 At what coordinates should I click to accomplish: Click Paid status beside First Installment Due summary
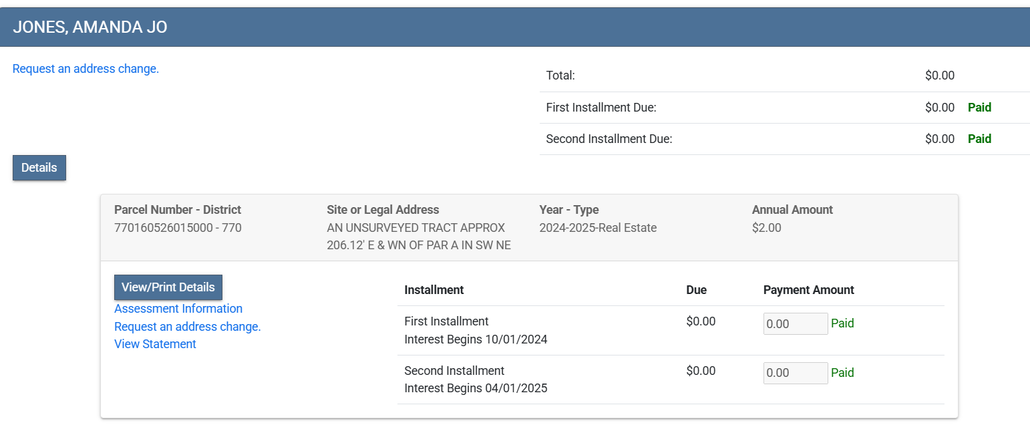click(979, 108)
